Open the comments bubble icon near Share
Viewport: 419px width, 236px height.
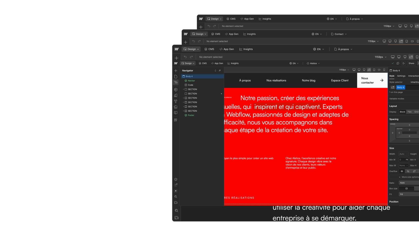pos(398,63)
